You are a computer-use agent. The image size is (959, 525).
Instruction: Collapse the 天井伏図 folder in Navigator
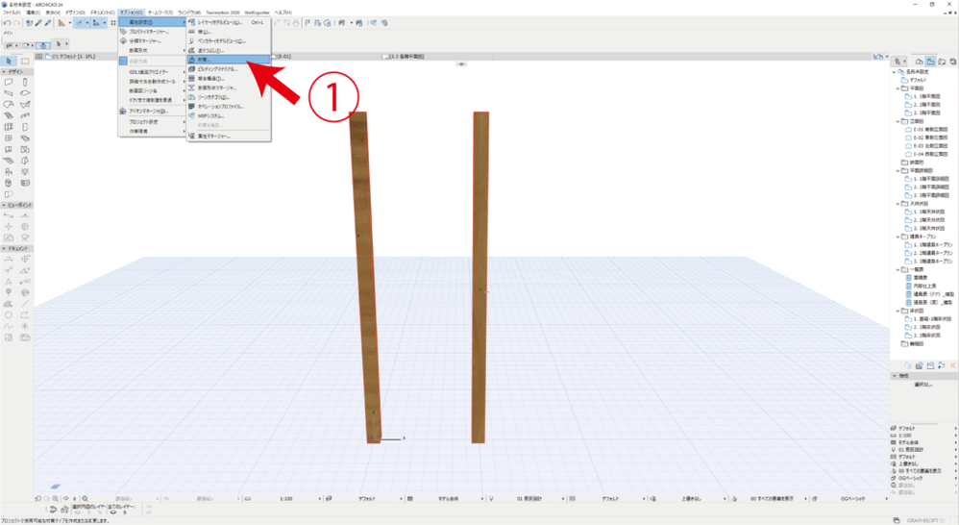pyautogui.click(x=898, y=204)
